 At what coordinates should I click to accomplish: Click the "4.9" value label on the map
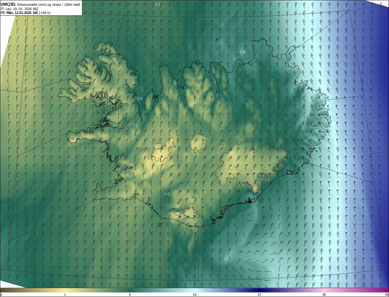(x=167, y=194)
